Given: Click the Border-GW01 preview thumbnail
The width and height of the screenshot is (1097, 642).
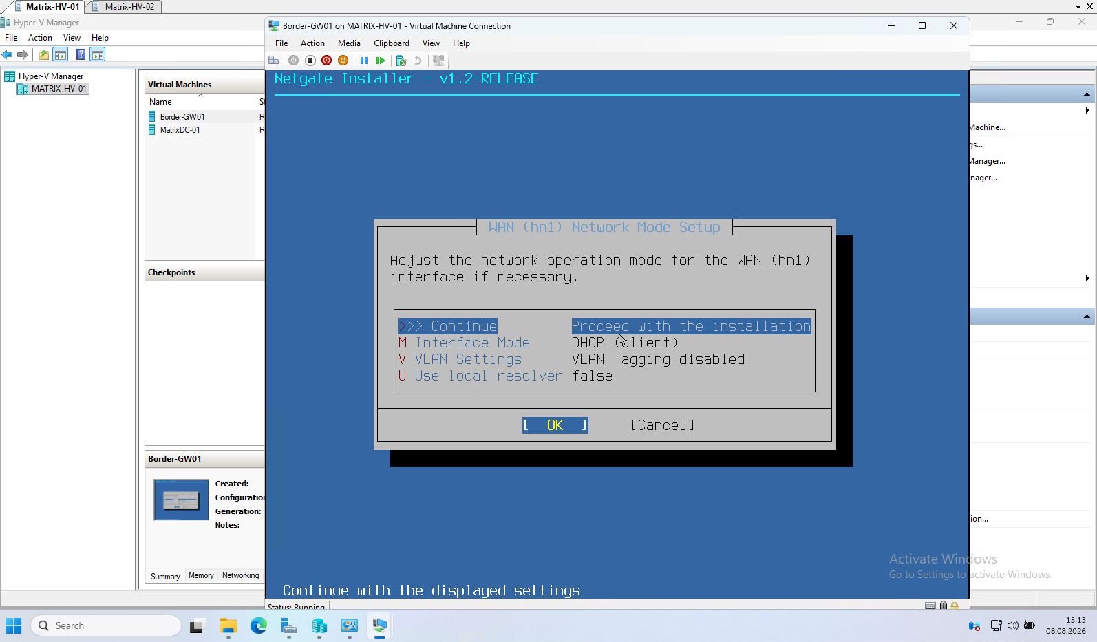Looking at the screenshot, I should pyautogui.click(x=181, y=500).
